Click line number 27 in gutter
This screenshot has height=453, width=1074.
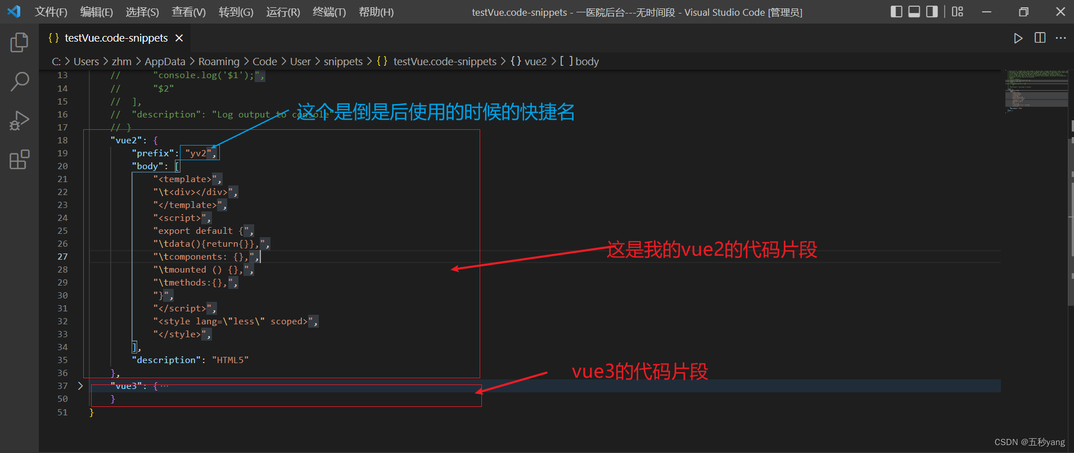62,256
